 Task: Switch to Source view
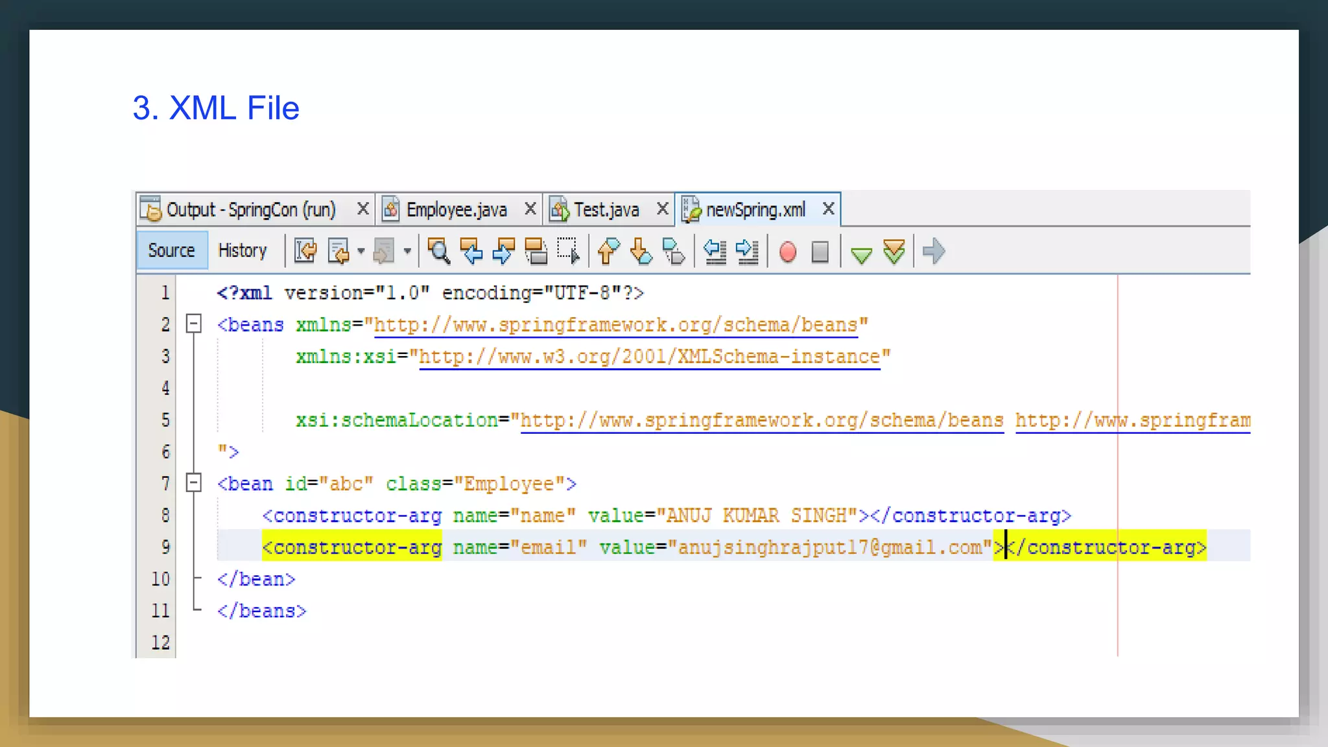(x=172, y=250)
